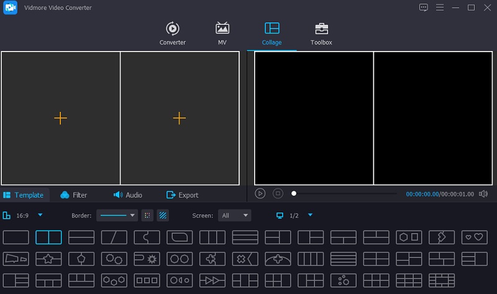
Task: Click the stop button under the preview
Action: click(x=278, y=193)
